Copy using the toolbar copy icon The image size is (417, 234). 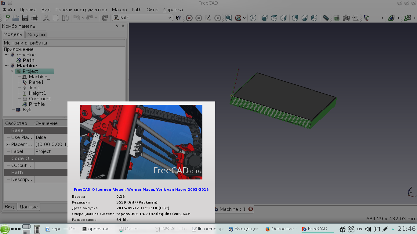[56, 18]
